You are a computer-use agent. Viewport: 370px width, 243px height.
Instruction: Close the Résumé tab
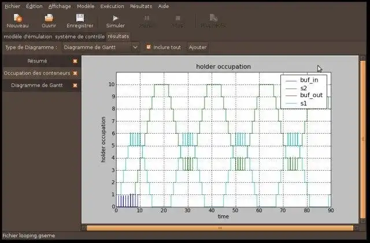pyautogui.click(x=75, y=61)
